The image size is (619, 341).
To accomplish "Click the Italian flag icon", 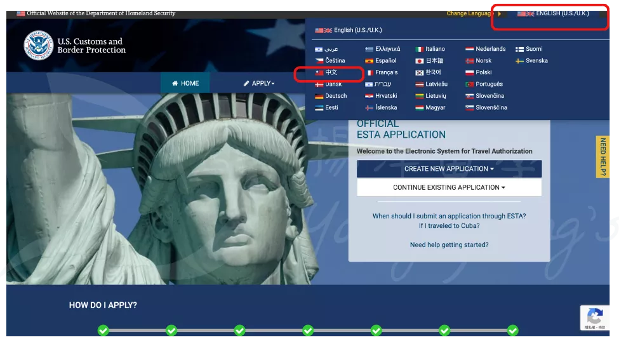I will coord(419,50).
